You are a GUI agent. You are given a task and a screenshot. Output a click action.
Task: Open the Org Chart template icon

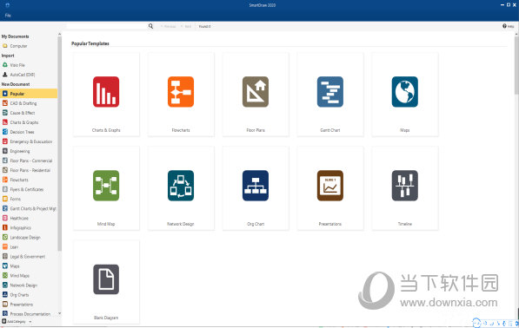[256, 186]
